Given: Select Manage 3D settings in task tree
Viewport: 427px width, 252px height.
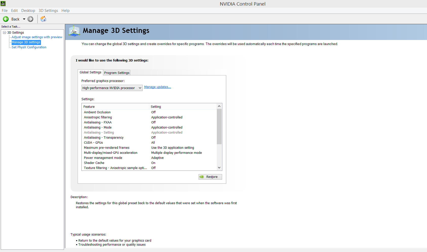Looking at the screenshot, I should [x=26, y=42].
